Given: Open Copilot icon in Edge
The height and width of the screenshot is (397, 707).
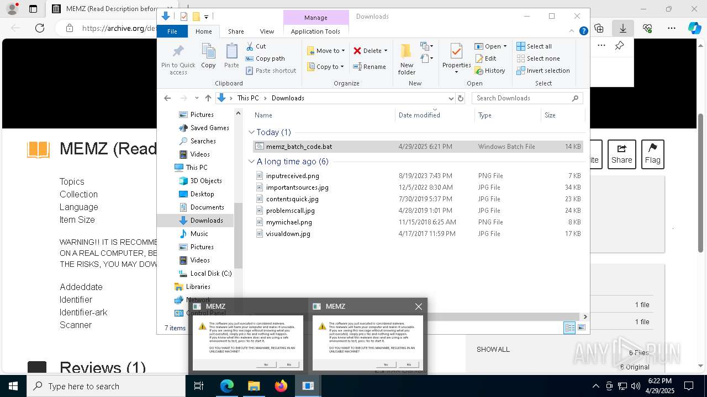Looking at the screenshot, I should (694, 28).
